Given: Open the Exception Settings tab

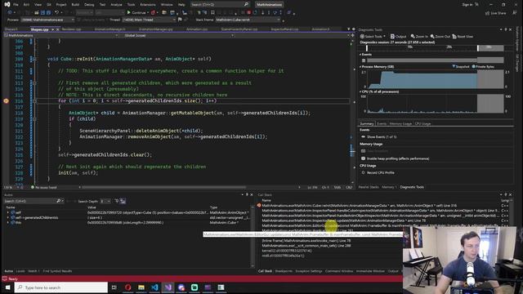Looking at the screenshot, I should click(309, 271).
